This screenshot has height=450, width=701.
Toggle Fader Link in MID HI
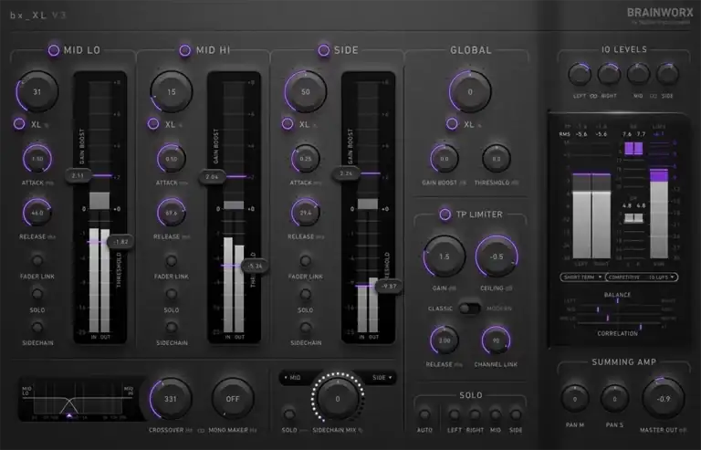pyautogui.click(x=172, y=260)
